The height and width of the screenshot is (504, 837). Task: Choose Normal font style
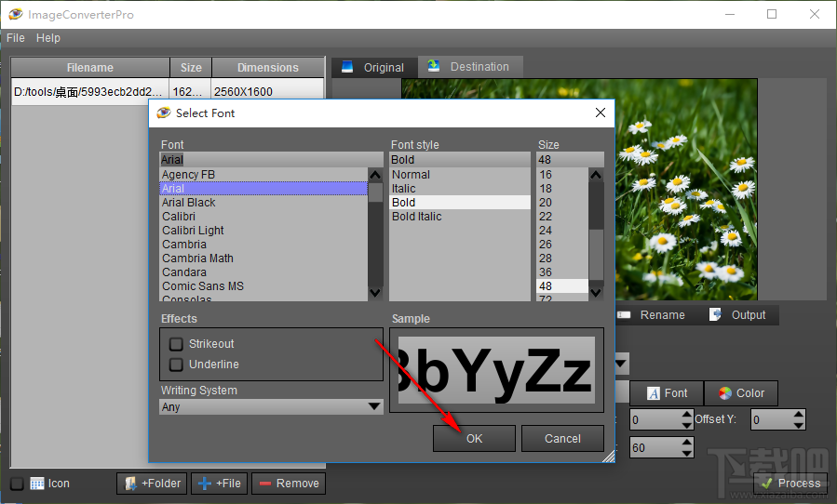(460, 175)
